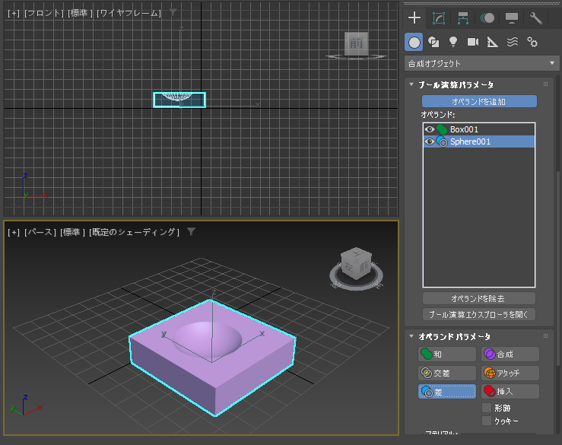
Task: Open the 合成オブジェクト category dropdown
Action: [481, 63]
